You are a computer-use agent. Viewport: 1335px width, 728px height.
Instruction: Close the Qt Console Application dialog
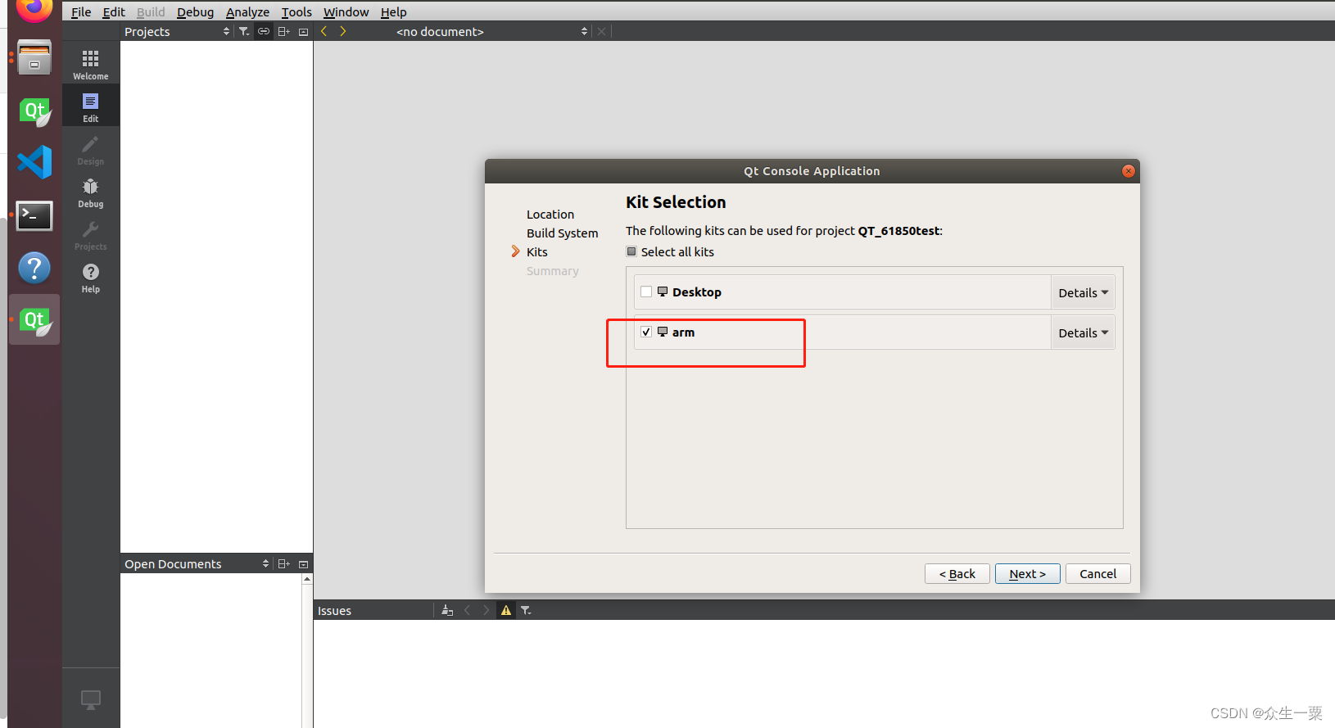point(1128,170)
